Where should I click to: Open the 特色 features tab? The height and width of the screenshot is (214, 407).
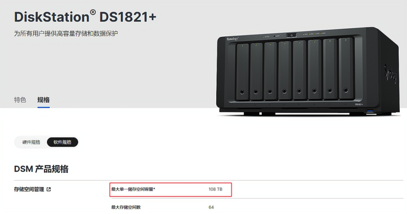[x=20, y=100]
